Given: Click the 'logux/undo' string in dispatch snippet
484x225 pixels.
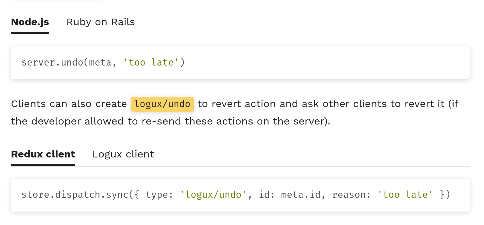Looking at the screenshot, I should (213, 195).
